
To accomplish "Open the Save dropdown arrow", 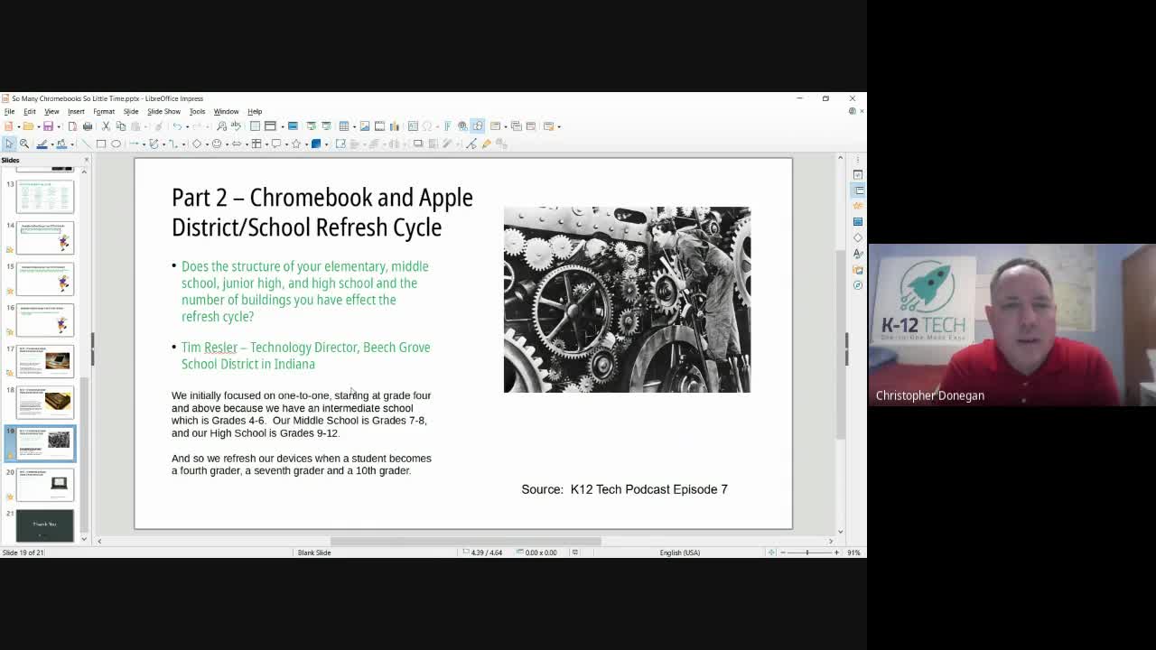I will [57, 126].
